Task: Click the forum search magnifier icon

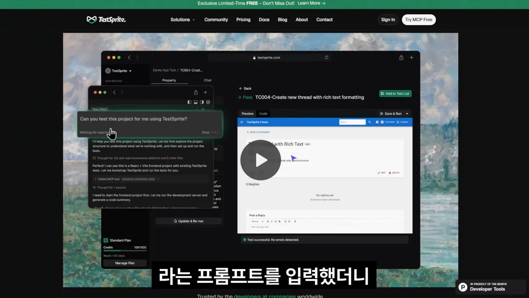Action: [370, 122]
